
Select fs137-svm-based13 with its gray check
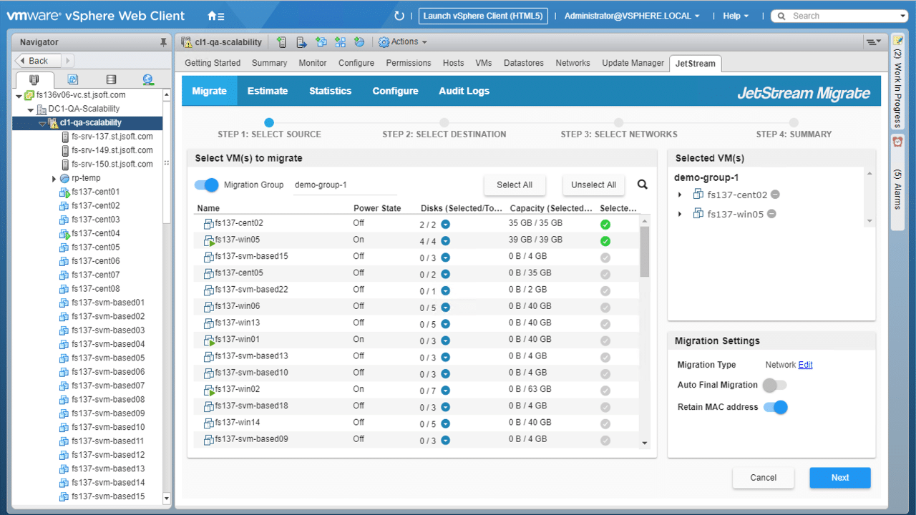tap(605, 356)
